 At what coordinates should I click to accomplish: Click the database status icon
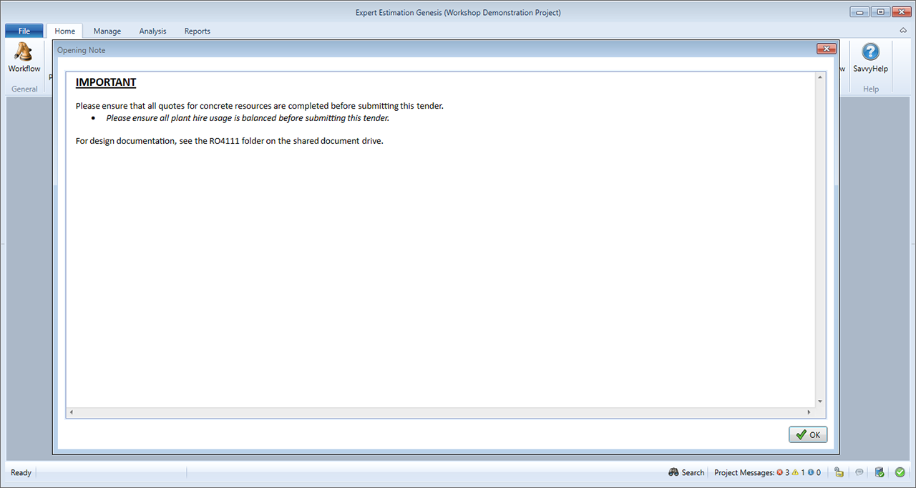click(880, 473)
